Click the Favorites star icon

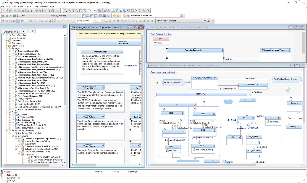point(114,16)
